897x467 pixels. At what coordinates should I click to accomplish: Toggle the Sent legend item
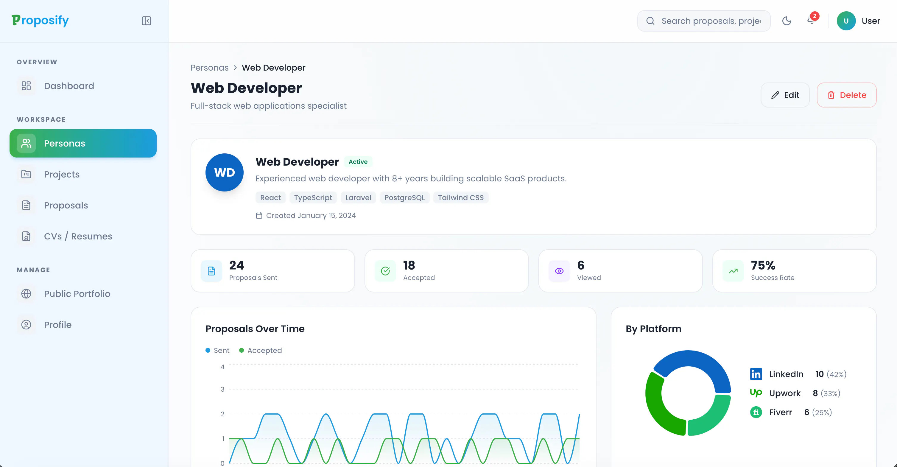tap(217, 350)
